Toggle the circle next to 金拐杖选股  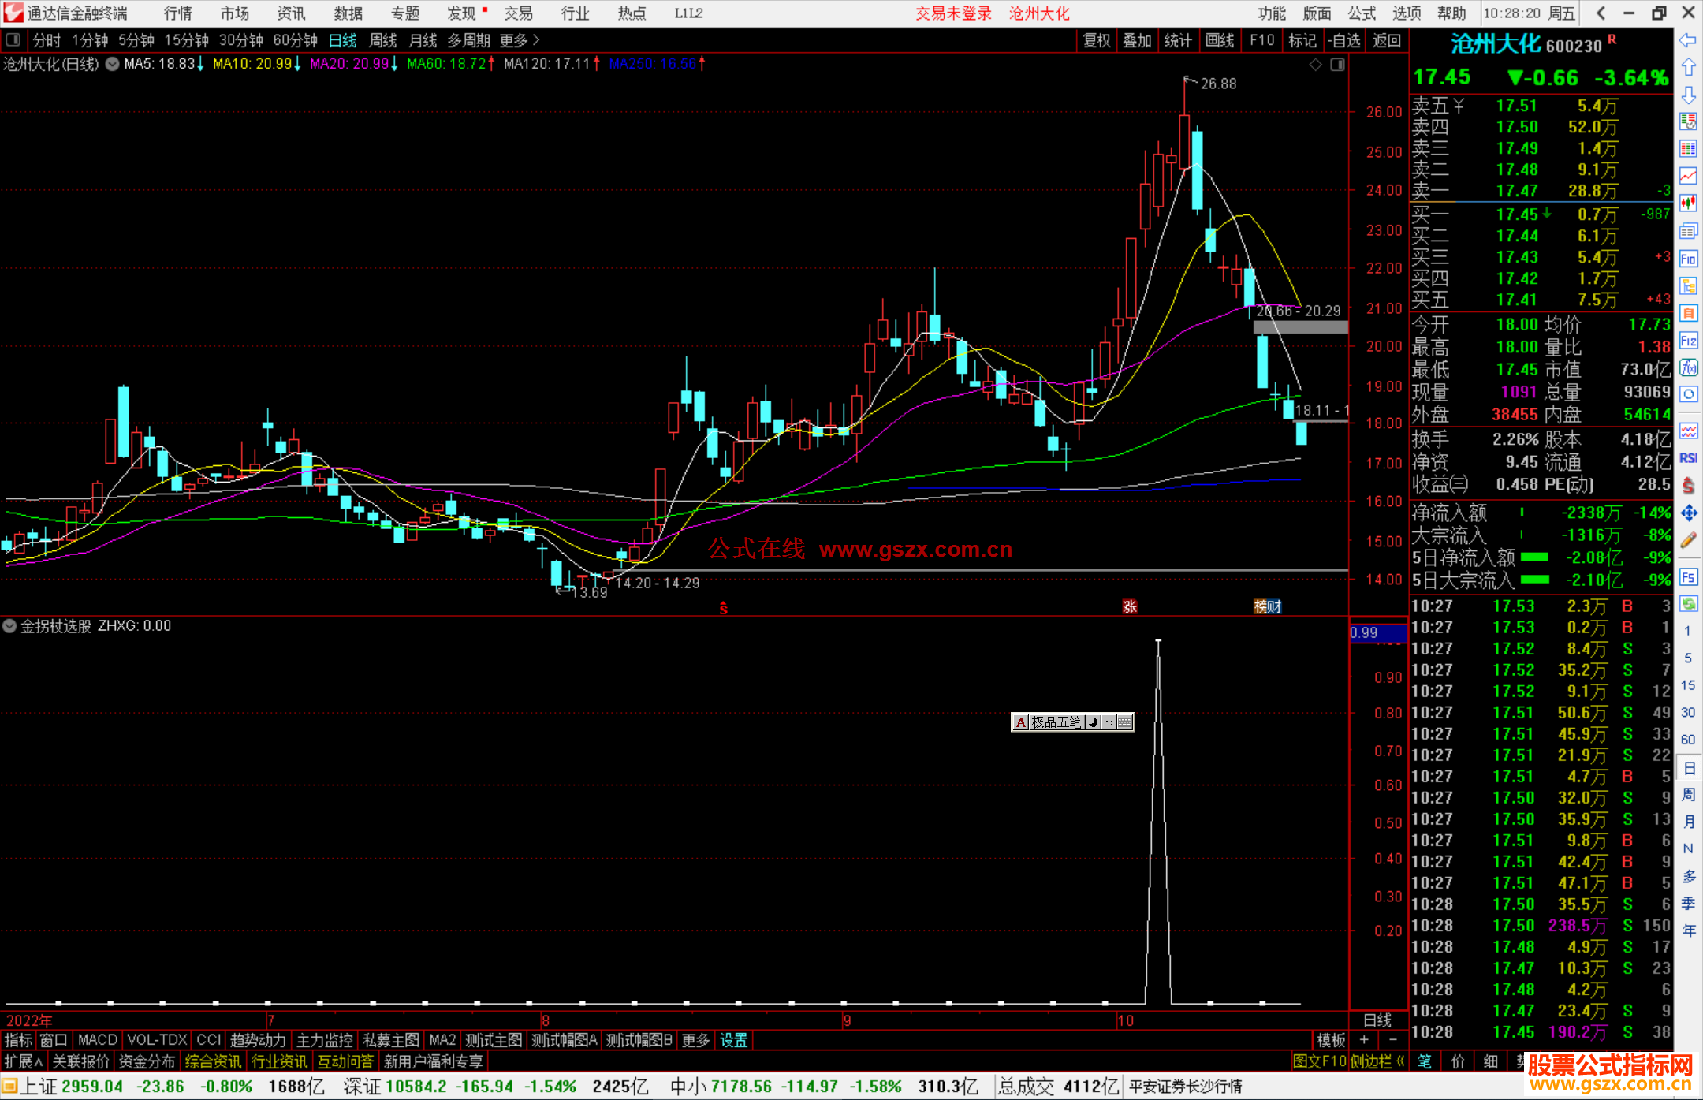9,626
